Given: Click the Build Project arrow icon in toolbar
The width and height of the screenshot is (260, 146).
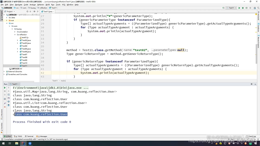Looking at the screenshot, I should (x=223, y=8).
